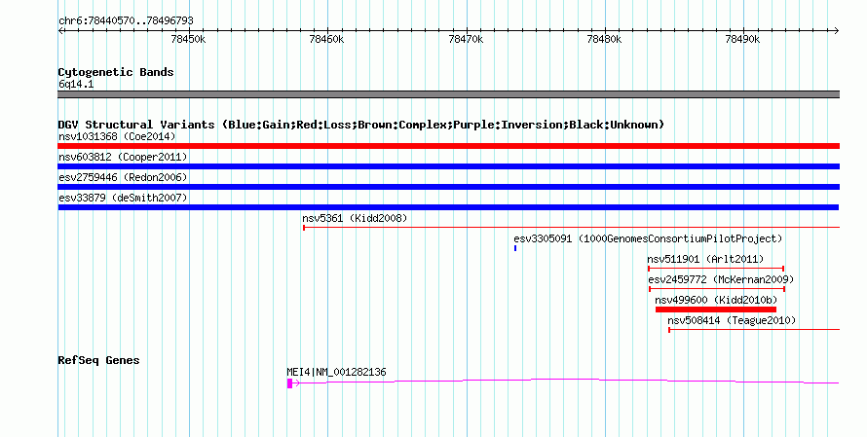Screen dimensions: 867x437
Task: Open the nsv508414 (Teague2010) variant label
Action: [732, 320]
